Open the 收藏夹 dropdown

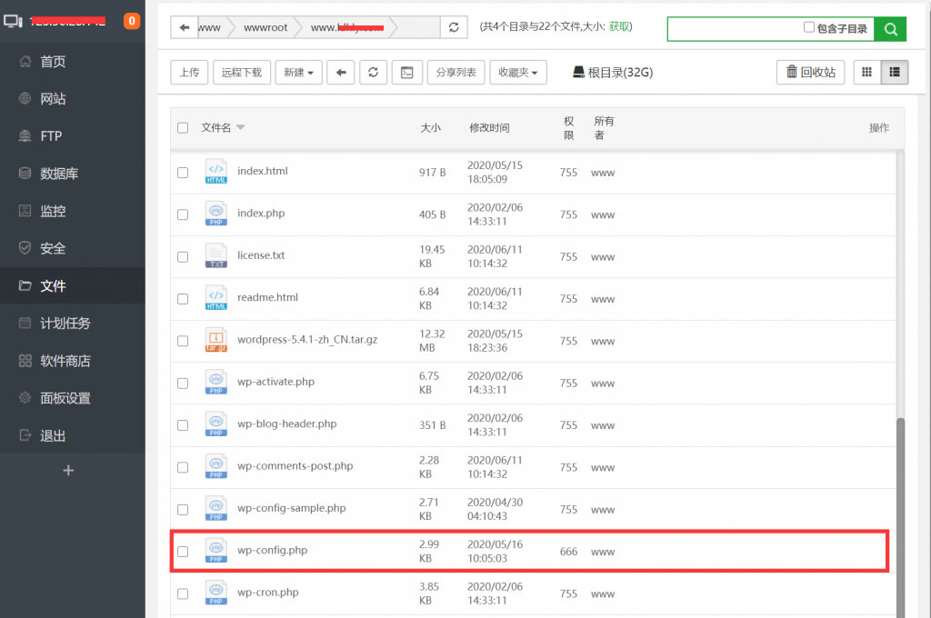pos(517,73)
